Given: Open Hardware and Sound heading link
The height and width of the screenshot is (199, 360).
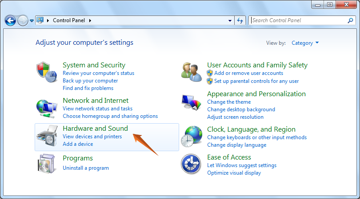Looking at the screenshot, I should (x=95, y=129).
